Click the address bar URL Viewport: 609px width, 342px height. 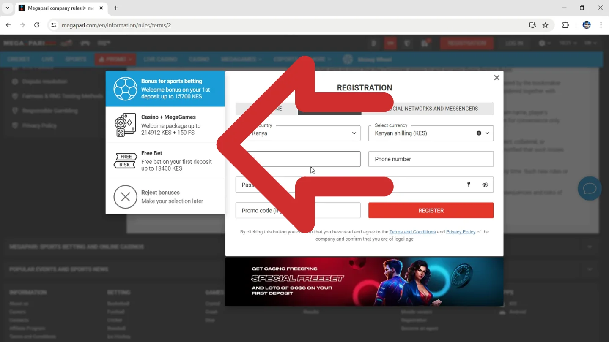(116, 25)
